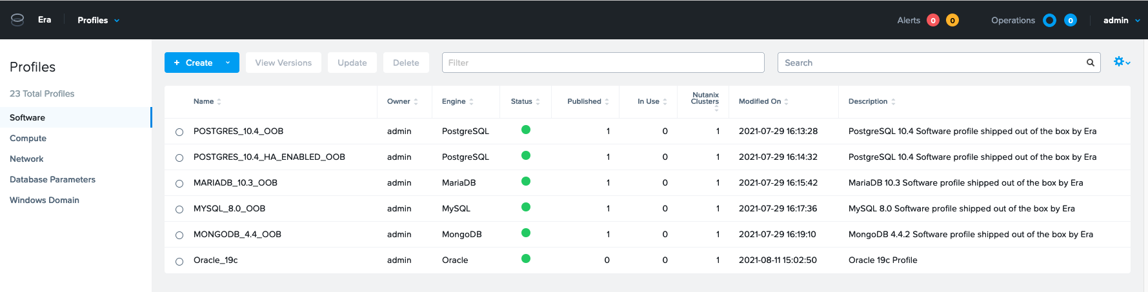Click the MARIADB_10.3_OOB profile name
Screen dimensions: 1148x292
236,183
